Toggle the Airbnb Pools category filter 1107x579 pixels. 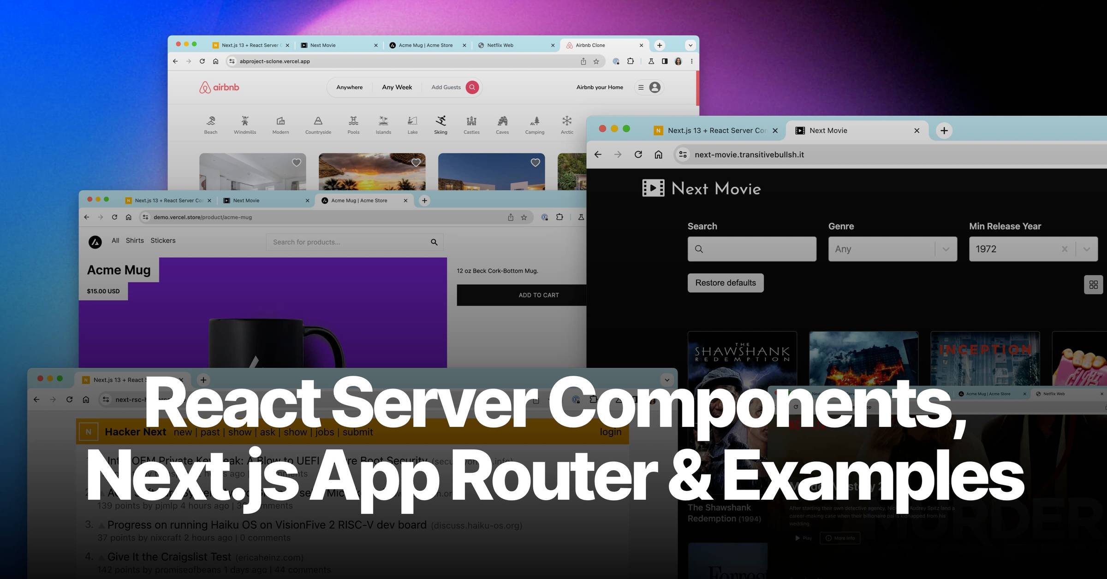pos(353,124)
